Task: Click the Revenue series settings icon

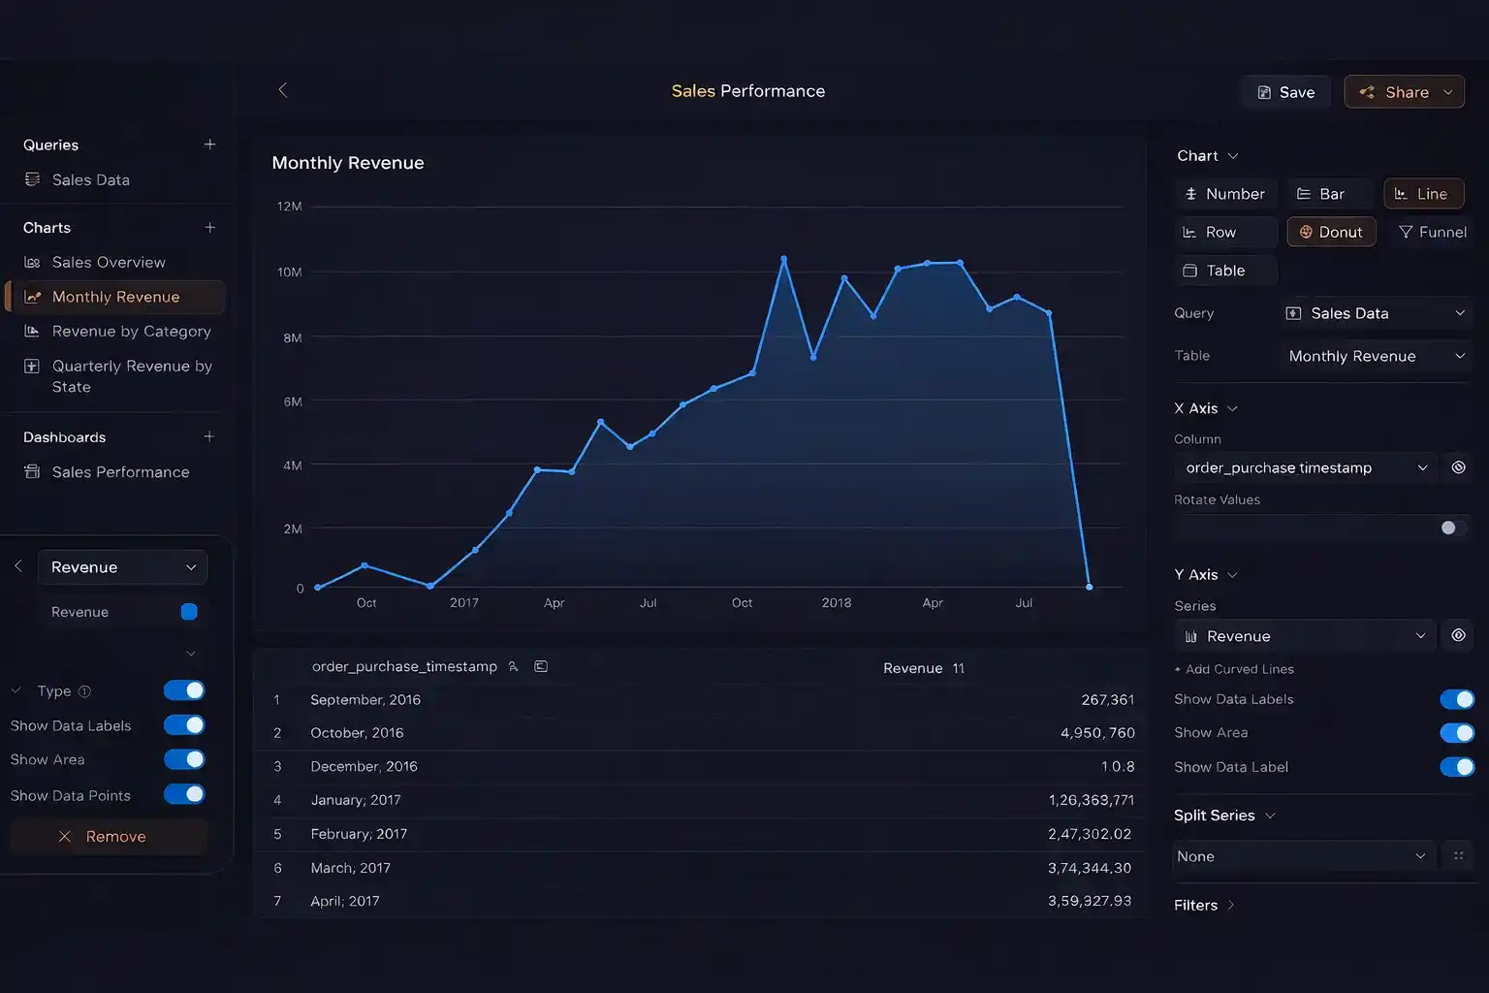Action: [x=1458, y=635]
